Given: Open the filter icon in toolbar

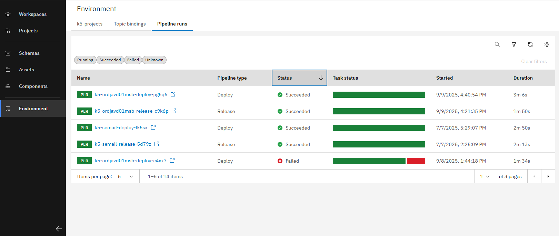Looking at the screenshot, I should point(513,44).
